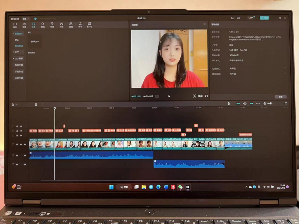
Task: Click the 导出 export button
Action: [264, 18]
